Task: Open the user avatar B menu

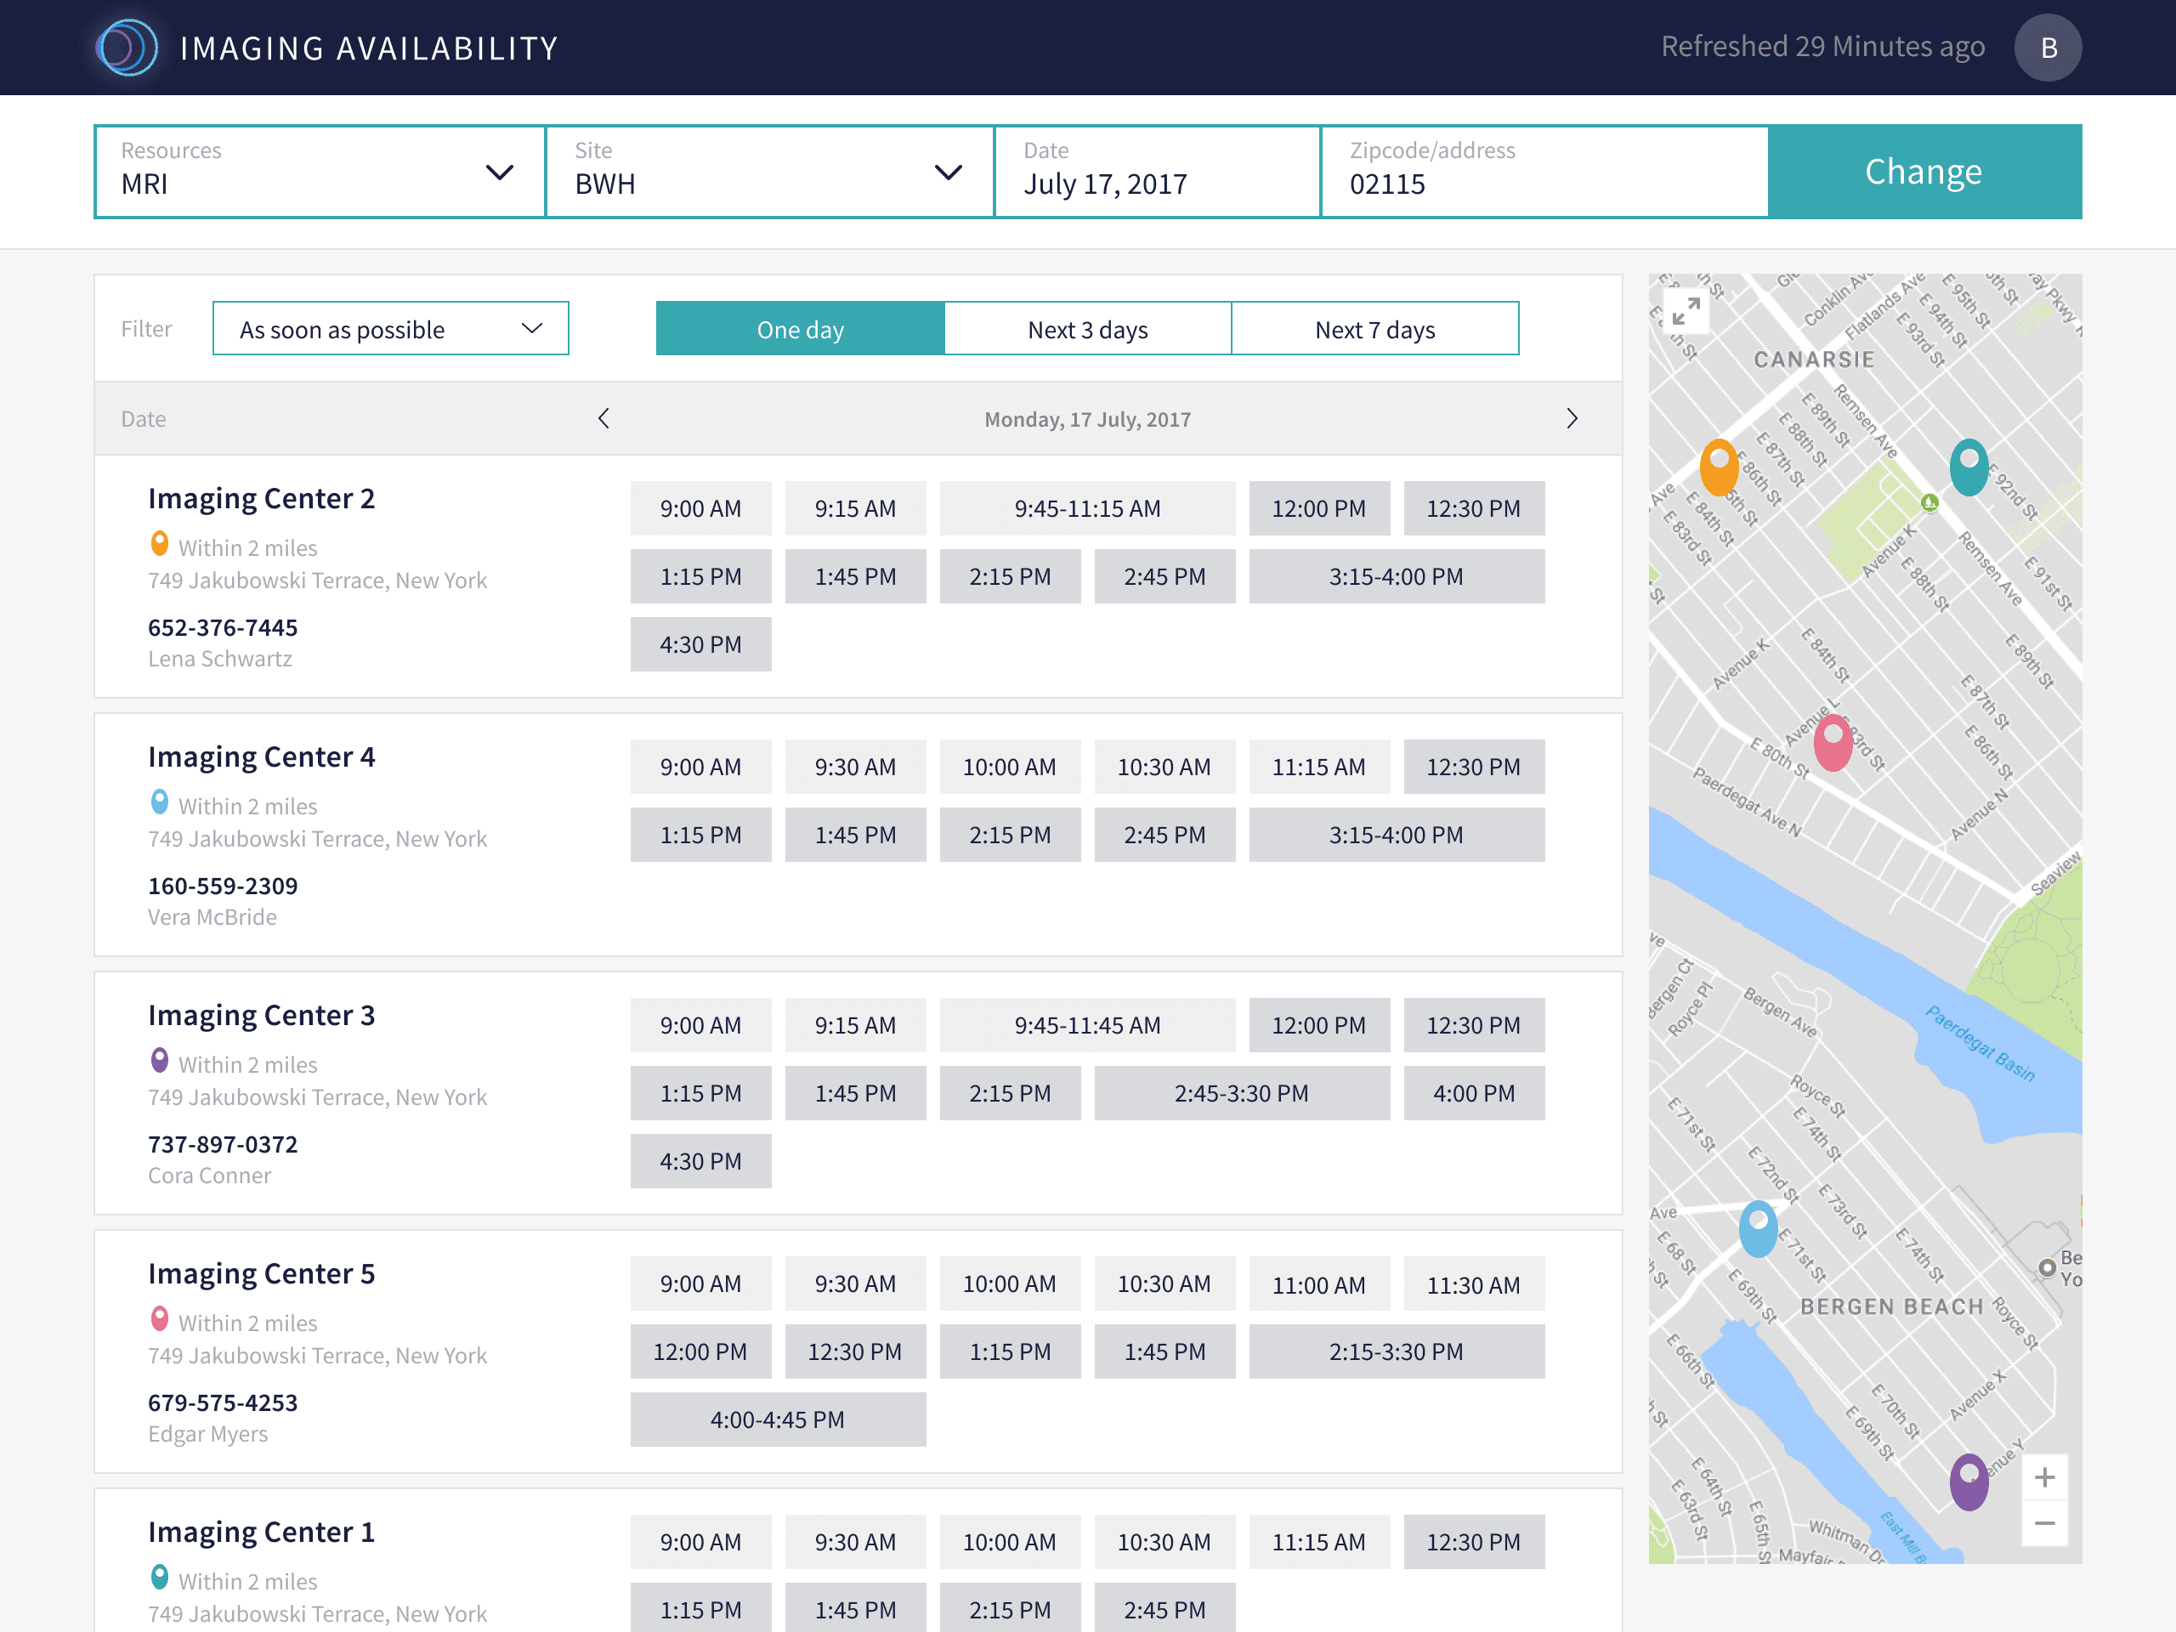Action: coord(2047,48)
